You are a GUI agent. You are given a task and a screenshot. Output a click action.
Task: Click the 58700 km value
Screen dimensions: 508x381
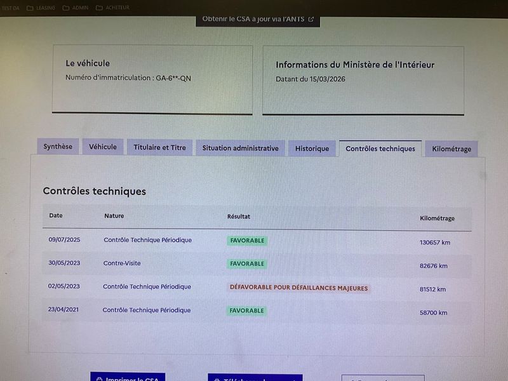pos(434,312)
